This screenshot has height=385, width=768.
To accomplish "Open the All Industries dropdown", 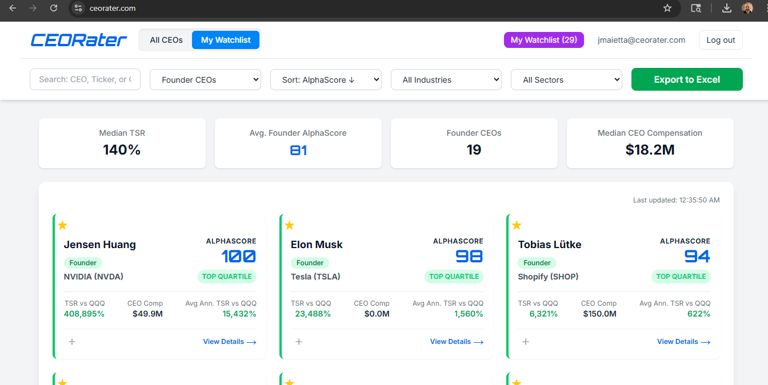I will point(446,80).
